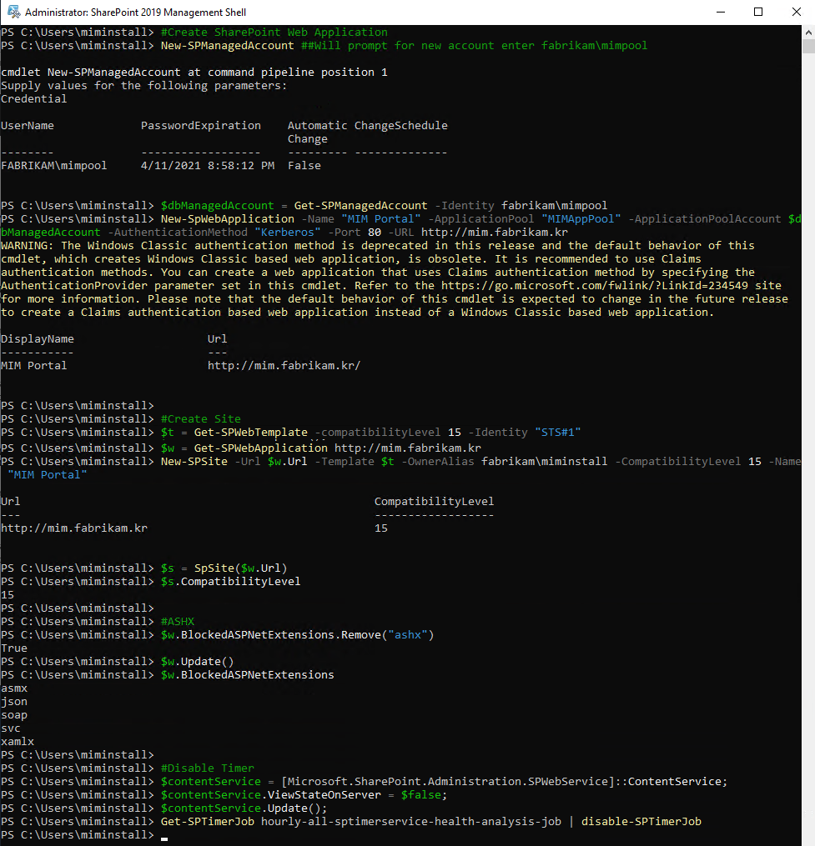Click the 'New-SPSite' command text

tap(194, 462)
